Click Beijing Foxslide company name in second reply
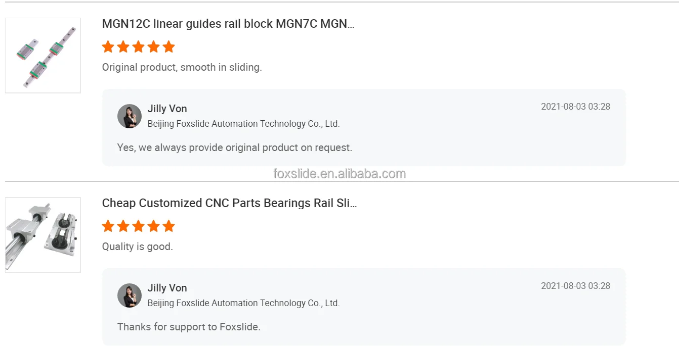Viewport: 679px width, 346px height. [243, 303]
